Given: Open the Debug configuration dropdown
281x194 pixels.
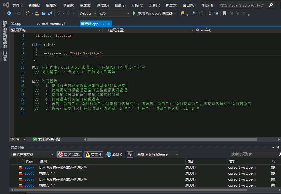Looking at the screenshot, I should [88, 13].
